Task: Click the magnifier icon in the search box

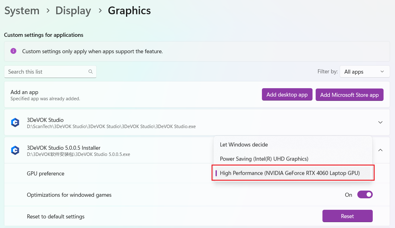Action: click(90, 71)
